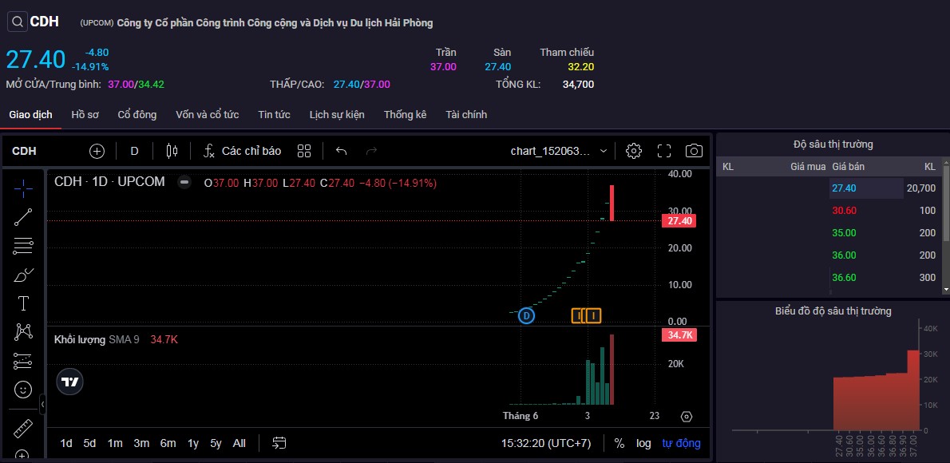950x463 pixels.
Task: Collapse the left drawing toolbar panel
Action: tap(42, 406)
